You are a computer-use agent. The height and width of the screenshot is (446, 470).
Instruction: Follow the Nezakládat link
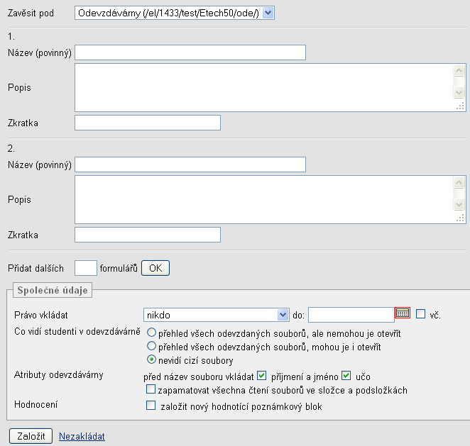click(x=82, y=436)
